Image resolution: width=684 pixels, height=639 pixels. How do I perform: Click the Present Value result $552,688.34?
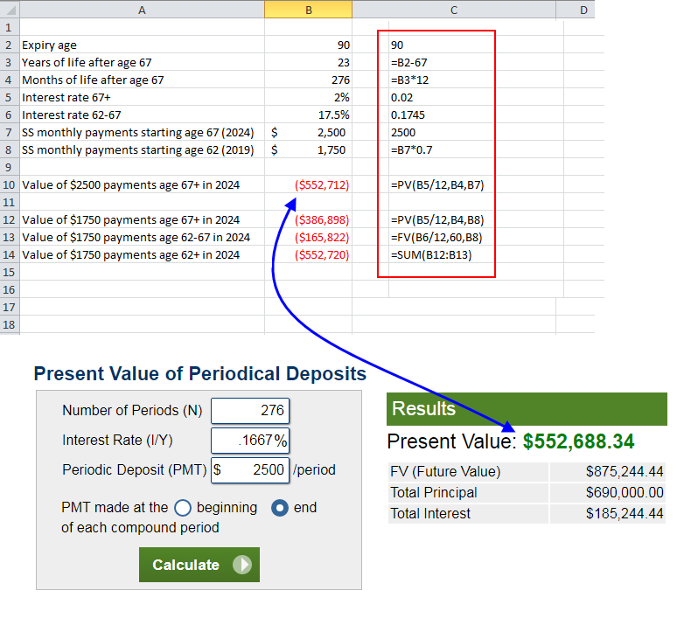[578, 441]
